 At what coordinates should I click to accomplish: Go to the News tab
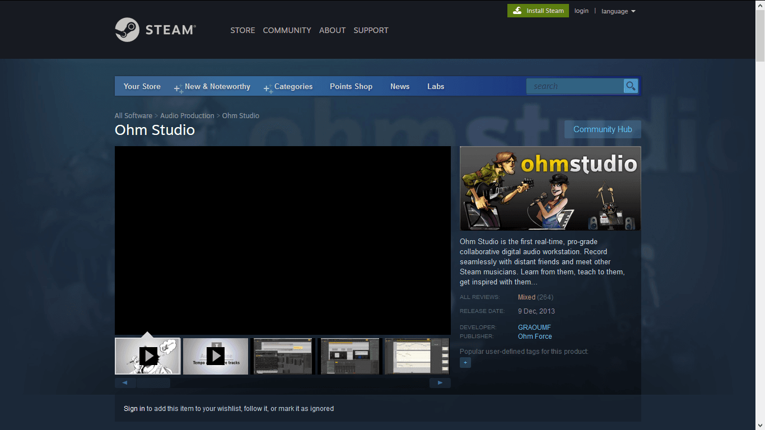click(400, 87)
